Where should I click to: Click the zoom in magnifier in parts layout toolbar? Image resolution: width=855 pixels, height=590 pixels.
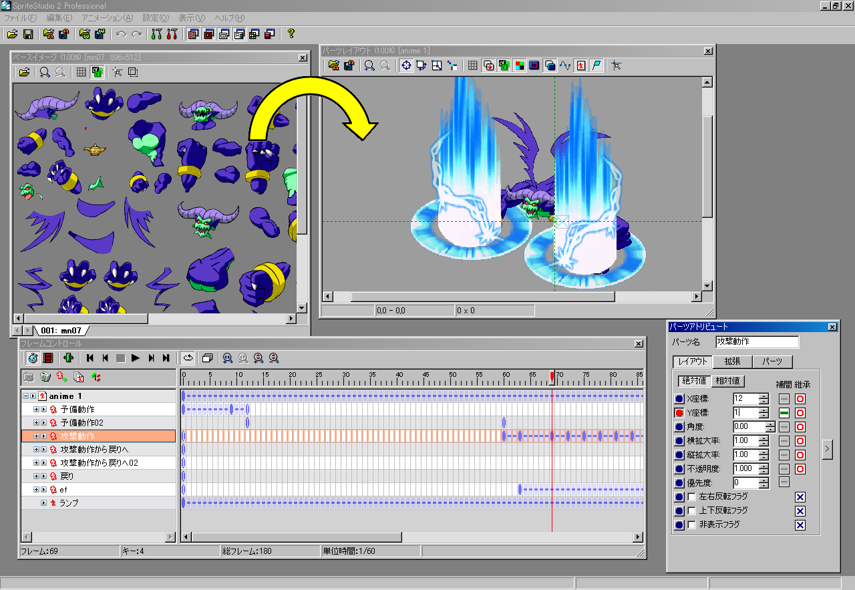tap(369, 65)
